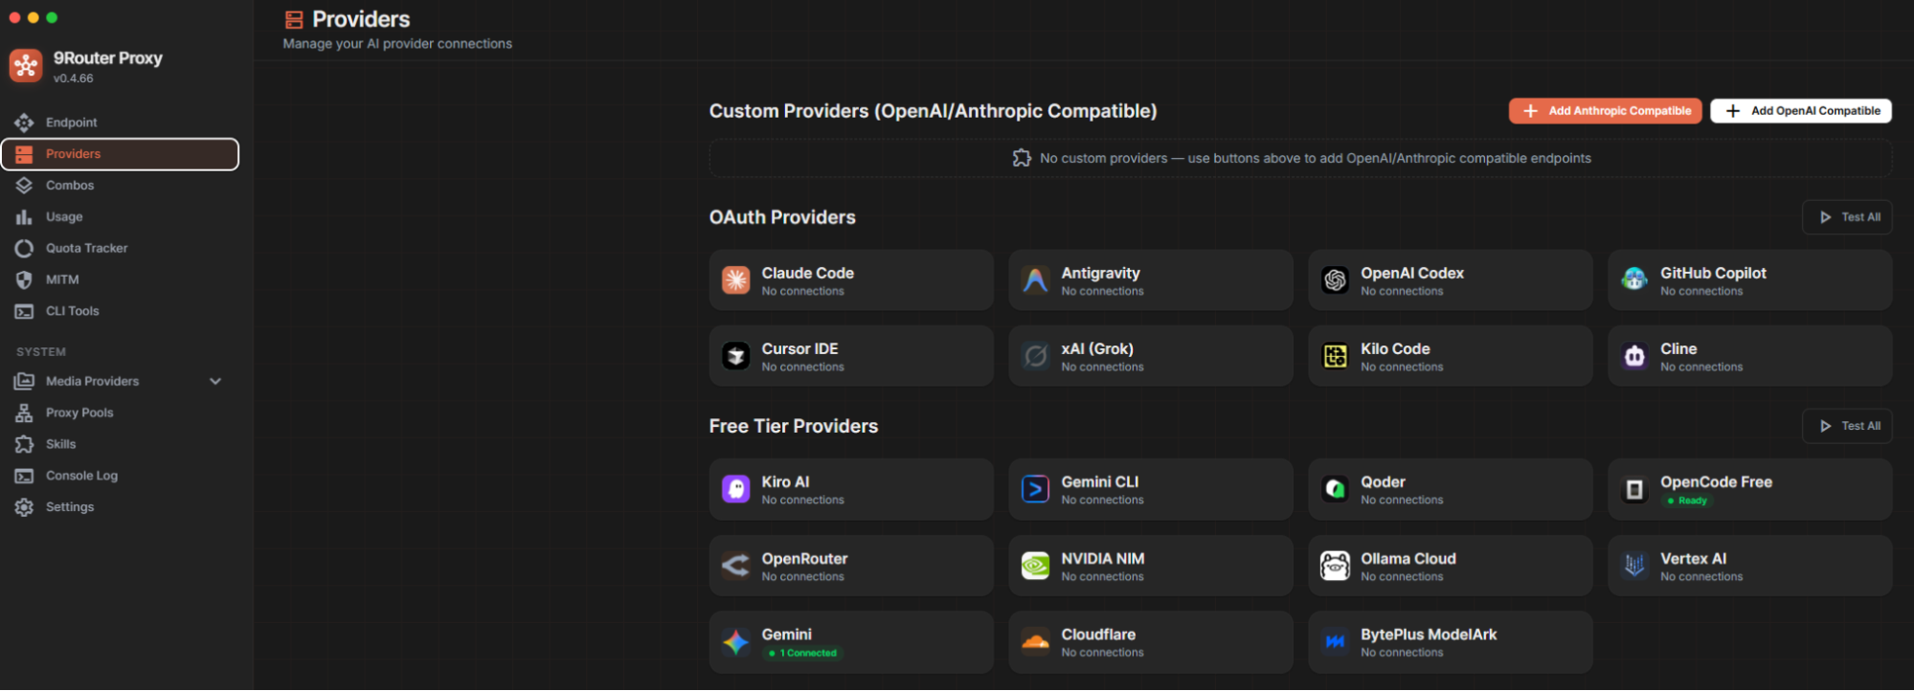Screen dimensions: 1914x691
Task: Click Add Anthropic Compatible button
Action: click(x=1605, y=111)
